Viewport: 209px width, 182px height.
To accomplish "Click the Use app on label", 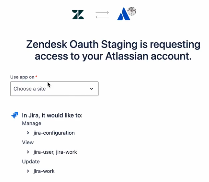I will pos(22,77).
